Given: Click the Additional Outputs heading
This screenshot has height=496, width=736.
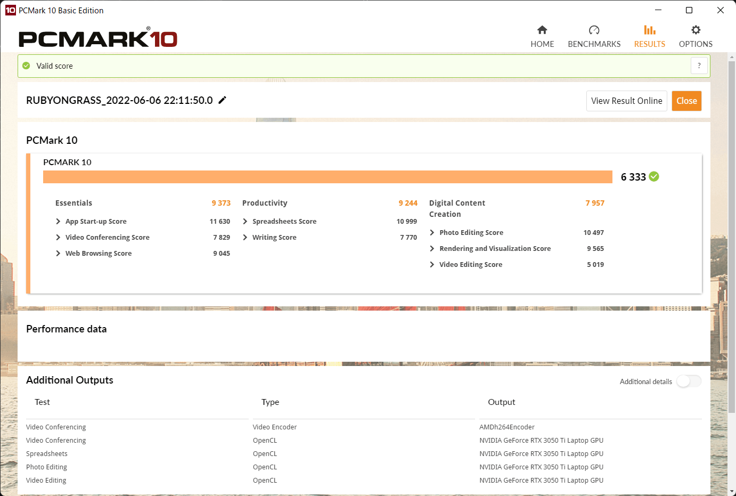Looking at the screenshot, I should click(x=70, y=380).
